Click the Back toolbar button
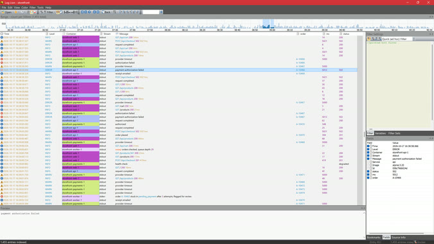Image resolution: width=434 pixels, height=244 pixels. (x=106, y=12)
